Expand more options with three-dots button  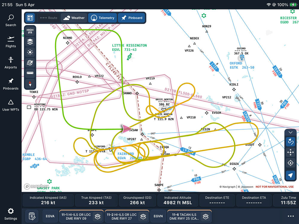[291, 216]
